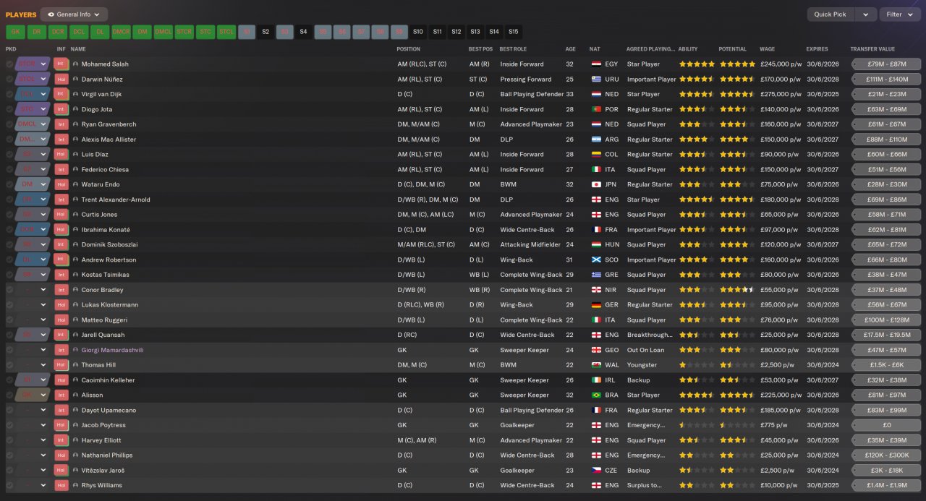Click the Hungary flag in Dominik Szoboszlai's row

coord(596,244)
